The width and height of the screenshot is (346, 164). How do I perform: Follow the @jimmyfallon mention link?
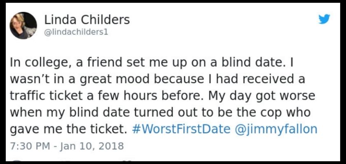tap(276, 129)
